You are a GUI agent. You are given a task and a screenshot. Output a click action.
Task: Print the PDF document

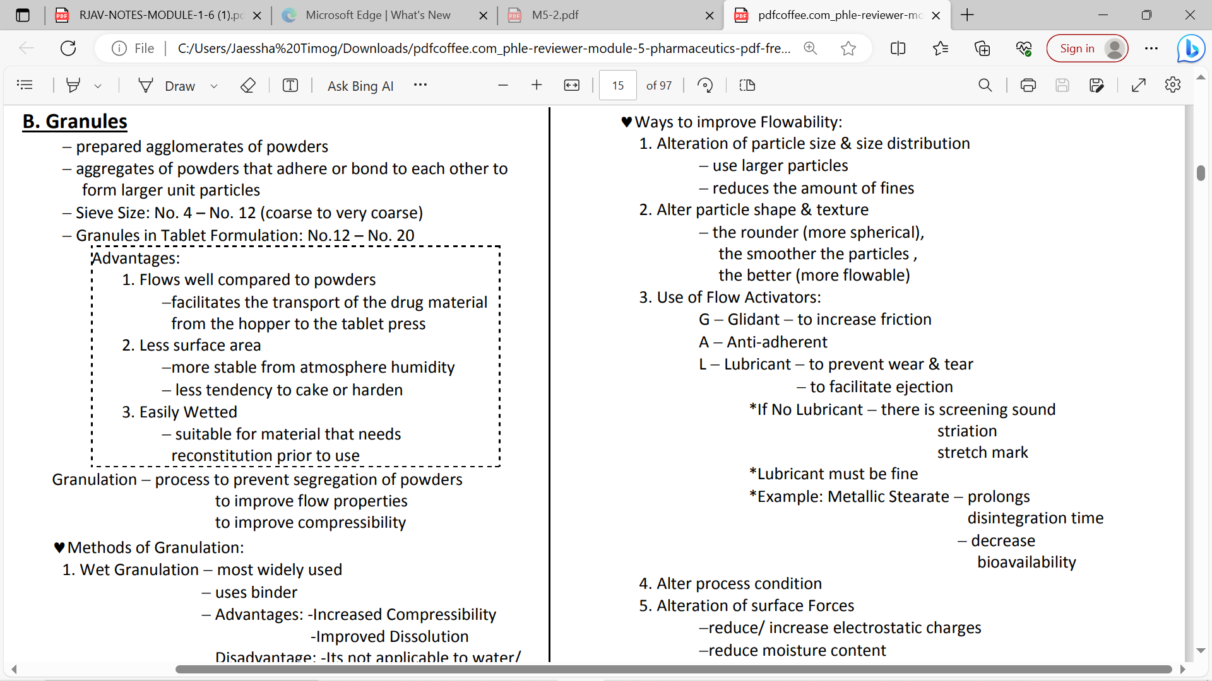click(1028, 85)
